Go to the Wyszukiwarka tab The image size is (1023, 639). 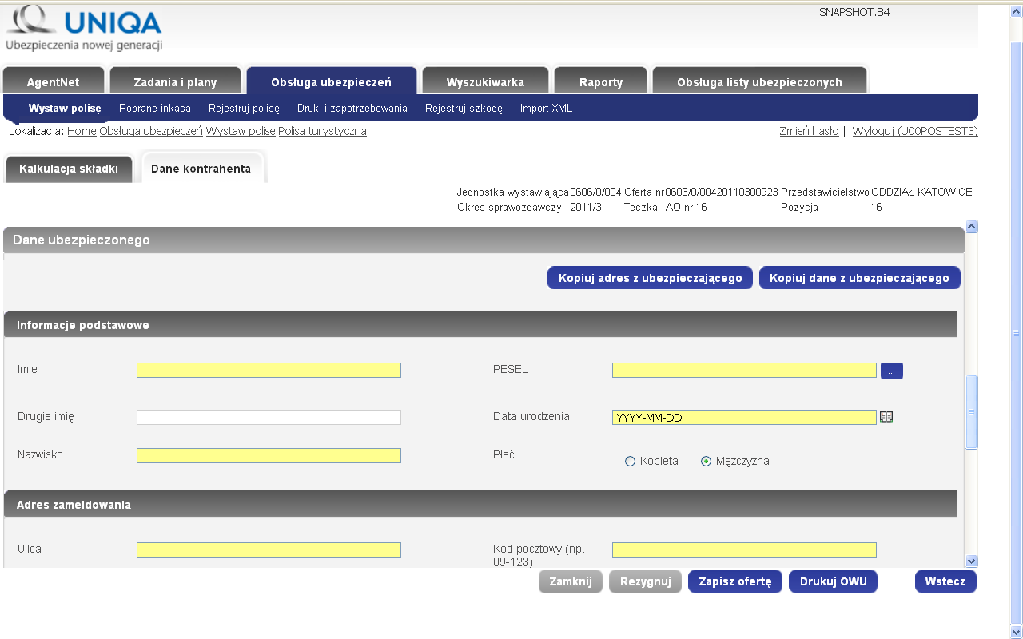click(485, 81)
